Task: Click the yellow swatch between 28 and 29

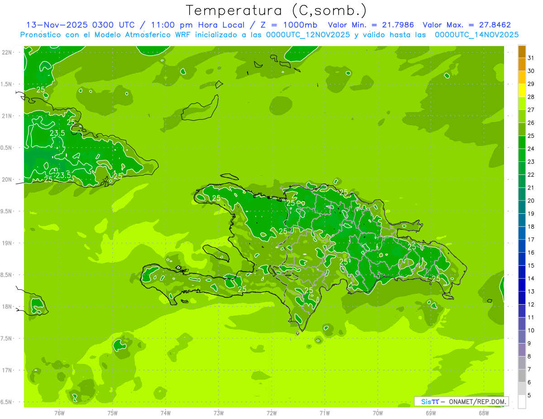Action: pyautogui.click(x=522, y=91)
